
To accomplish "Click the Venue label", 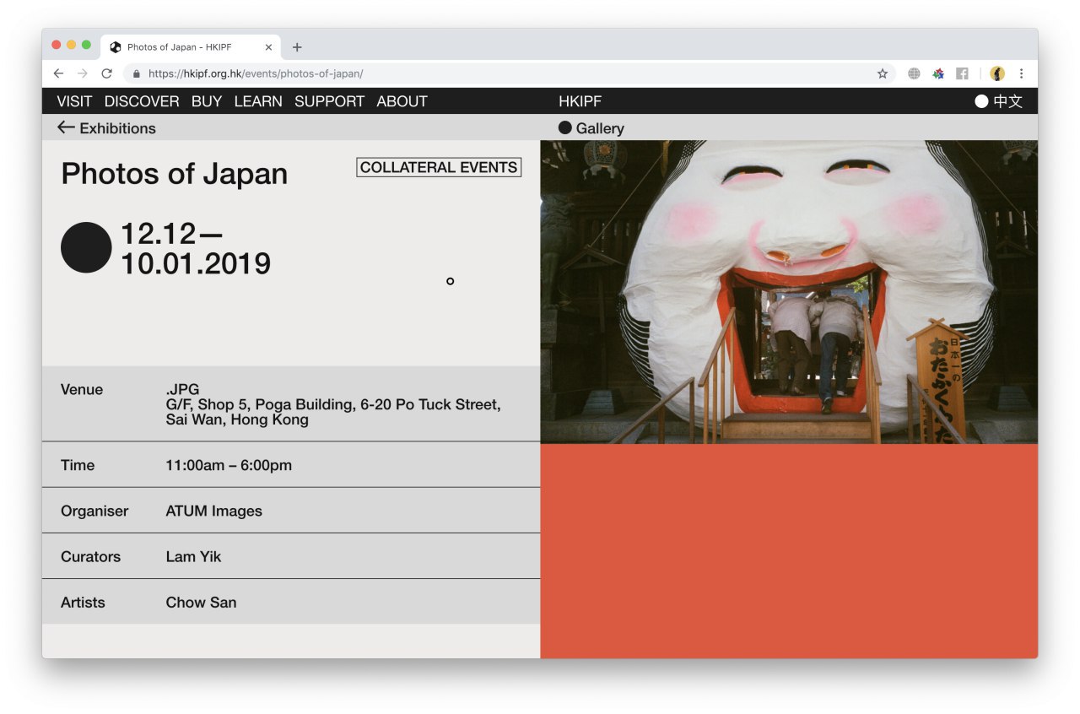I will [82, 389].
